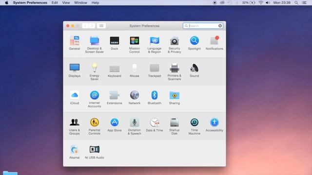Image resolution: width=312 pixels, height=175 pixels.
Task: Open the Displays preferences pane
Action: (x=75, y=70)
